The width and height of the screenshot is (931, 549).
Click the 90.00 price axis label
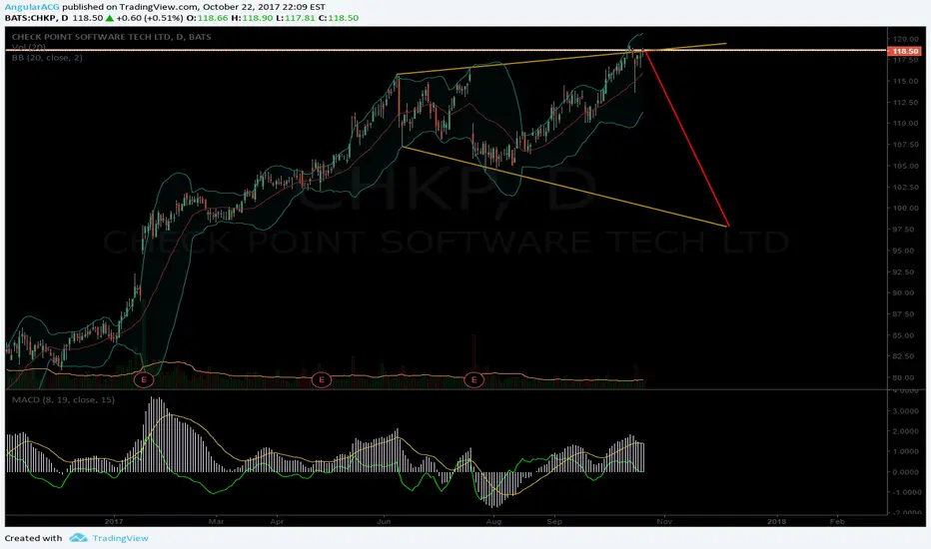pyautogui.click(x=905, y=292)
